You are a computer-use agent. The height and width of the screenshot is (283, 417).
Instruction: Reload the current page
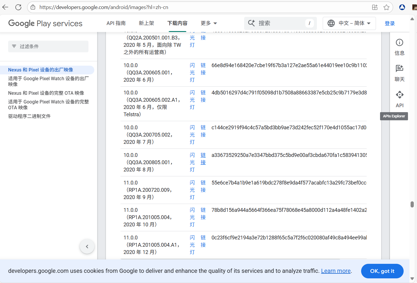(18, 7)
